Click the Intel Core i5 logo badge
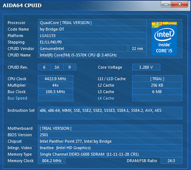191x170 pixels. pyautogui.click(x=164, y=38)
